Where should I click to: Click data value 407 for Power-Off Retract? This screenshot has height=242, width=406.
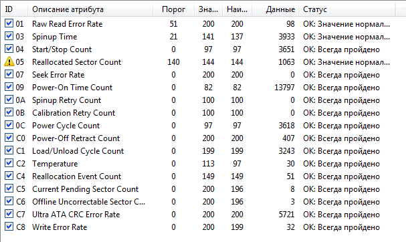pyautogui.click(x=288, y=138)
